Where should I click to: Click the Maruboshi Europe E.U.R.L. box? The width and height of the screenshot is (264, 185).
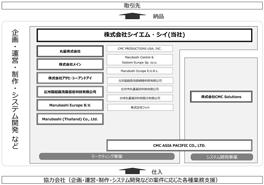pyautogui.click(x=139, y=71)
